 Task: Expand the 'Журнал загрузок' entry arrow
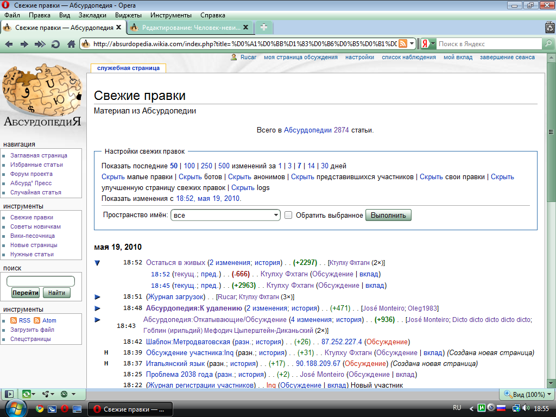(x=98, y=297)
